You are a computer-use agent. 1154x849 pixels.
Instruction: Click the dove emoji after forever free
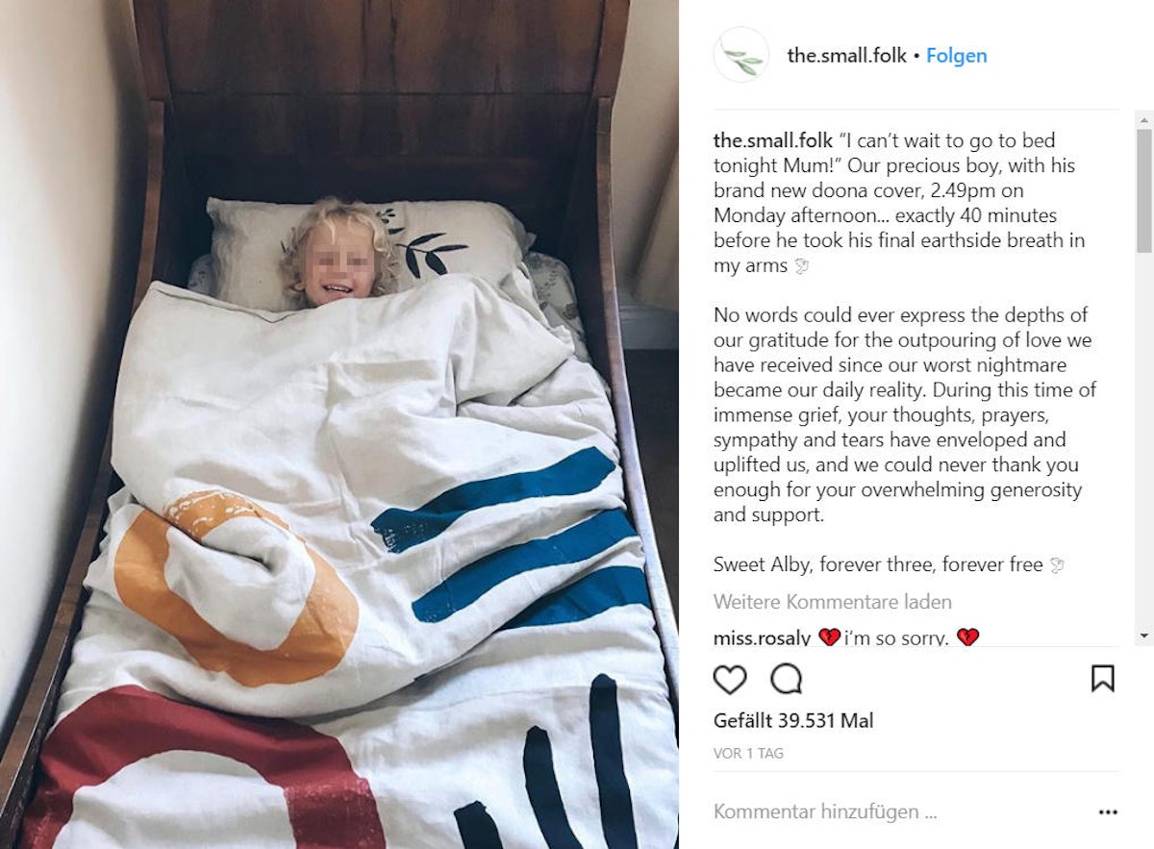[x=1057, y=565]
